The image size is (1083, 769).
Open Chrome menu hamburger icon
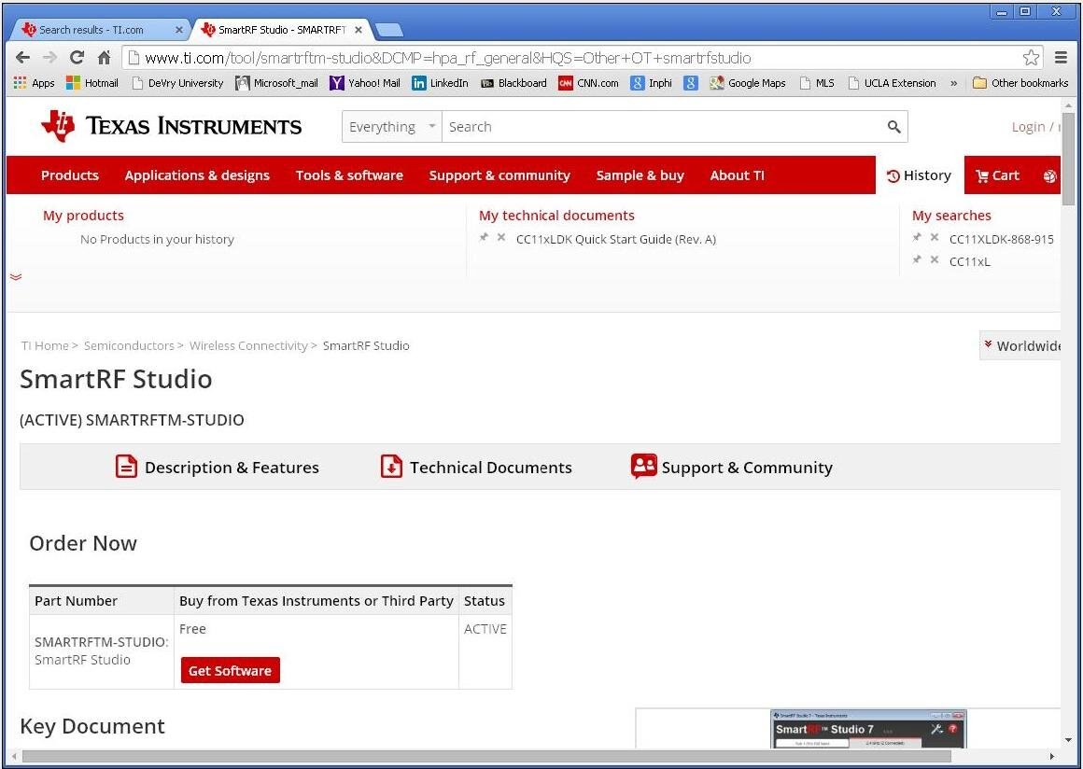(x=1061, y=58)
